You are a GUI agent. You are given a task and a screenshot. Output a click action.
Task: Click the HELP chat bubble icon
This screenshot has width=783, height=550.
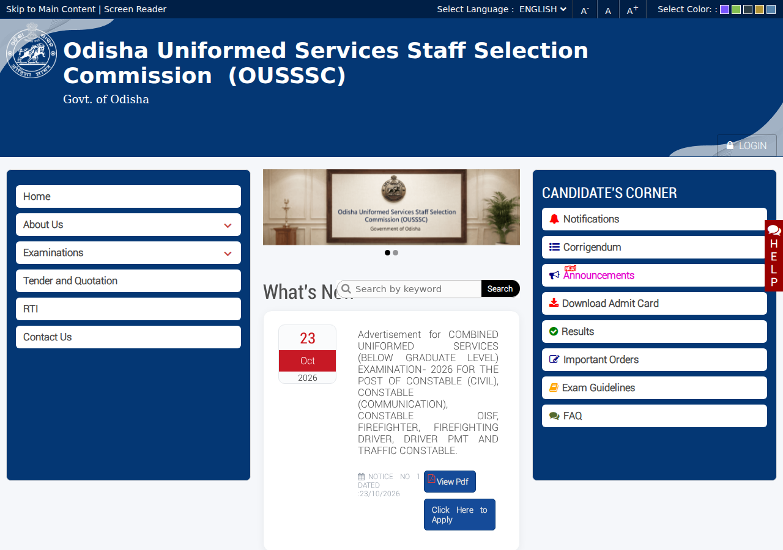coord(774,230)
